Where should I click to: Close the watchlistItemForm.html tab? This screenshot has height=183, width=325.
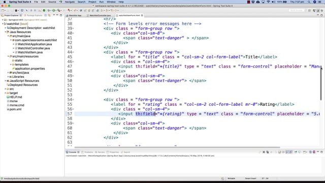point(142,15)
